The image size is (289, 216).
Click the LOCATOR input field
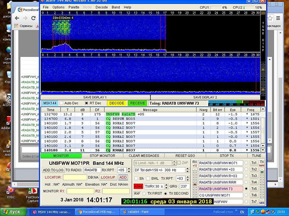pos(75,177)
